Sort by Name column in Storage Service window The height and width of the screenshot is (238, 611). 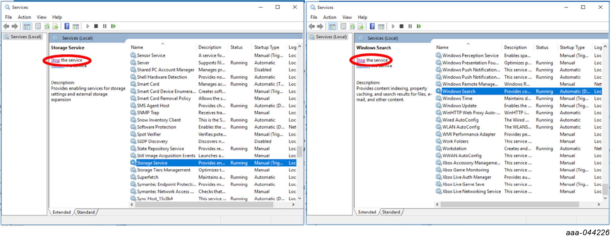pos(137,47)
